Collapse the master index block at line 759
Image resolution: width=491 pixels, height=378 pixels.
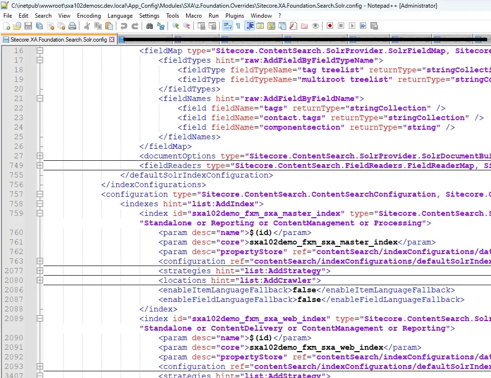pyautogui.click(x=40, y=213)
